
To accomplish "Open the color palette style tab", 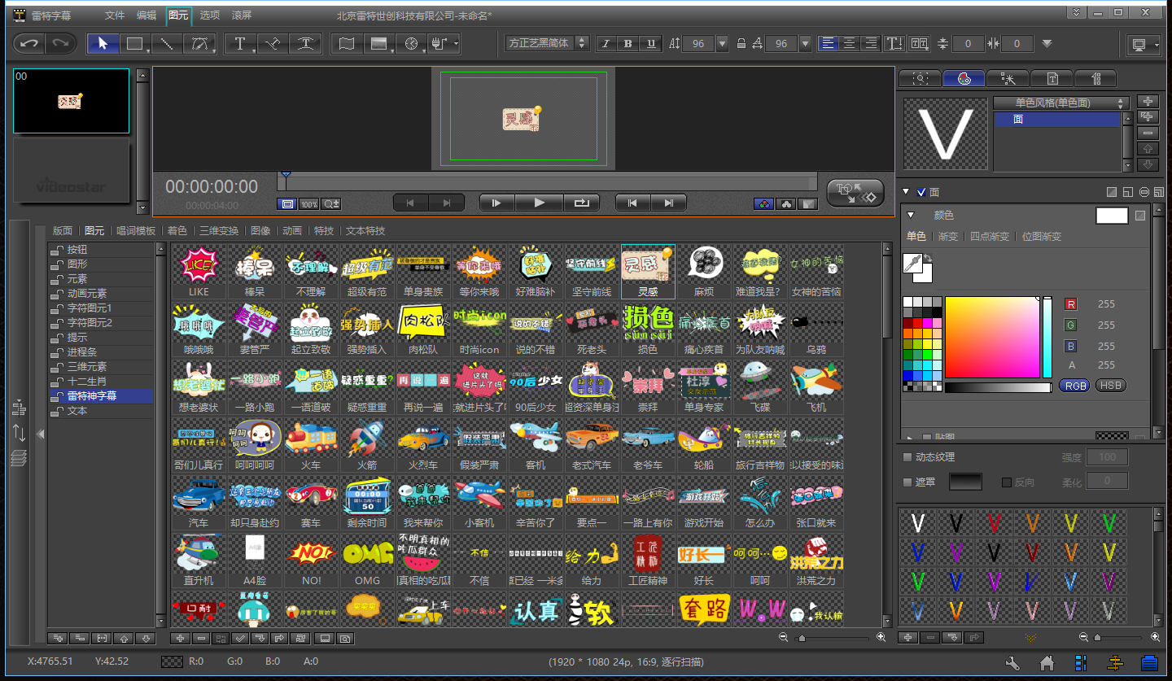I will (x=964, y=79).
